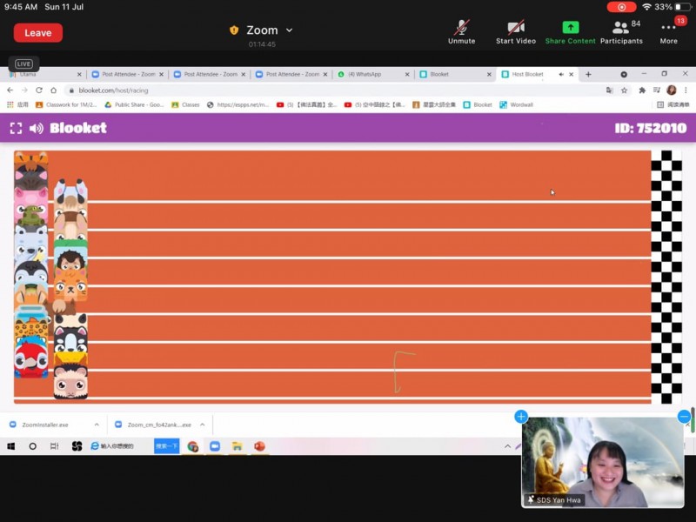Switch to the WhatsApp browser tab

[369, 74]
